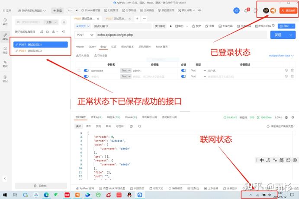Click the blue sync circle icon in header
Screen dimensions: 299x199
click(236, 10)
